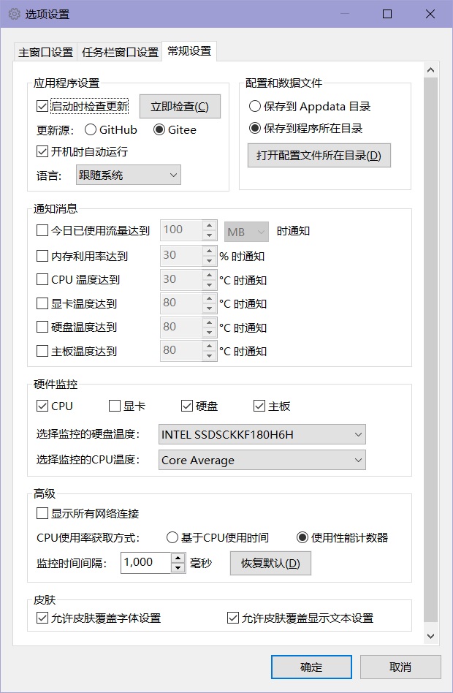Click the settings gear icon in title bar
Viewport: 453px width, 693px height.
tap(14, 14)
